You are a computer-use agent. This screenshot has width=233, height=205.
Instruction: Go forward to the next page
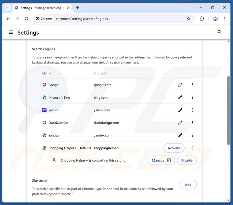17,19
